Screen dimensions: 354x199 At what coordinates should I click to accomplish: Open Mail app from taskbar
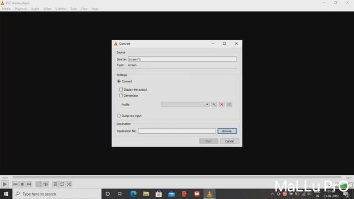pyautogui.click(x=171, y=194)
